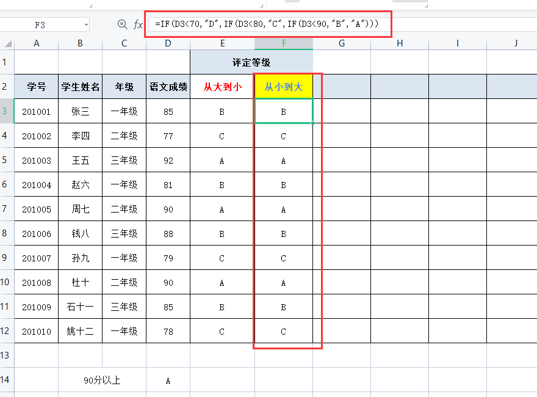Expand the Name Box dropdown arrow

(86, 24)
